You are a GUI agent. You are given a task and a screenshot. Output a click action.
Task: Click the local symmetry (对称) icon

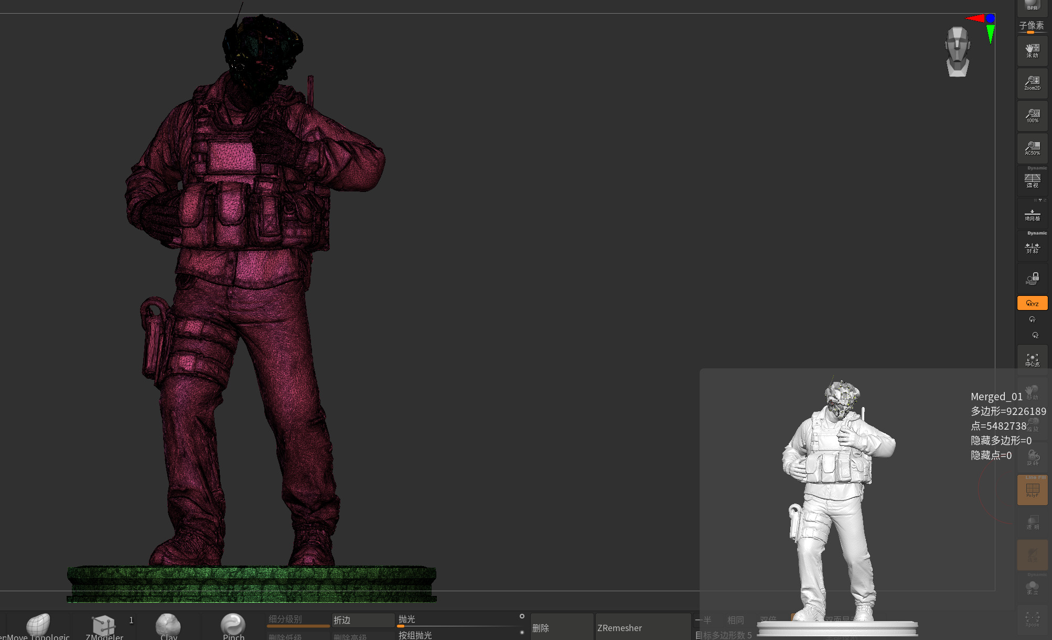click(x=1032, y=246)
